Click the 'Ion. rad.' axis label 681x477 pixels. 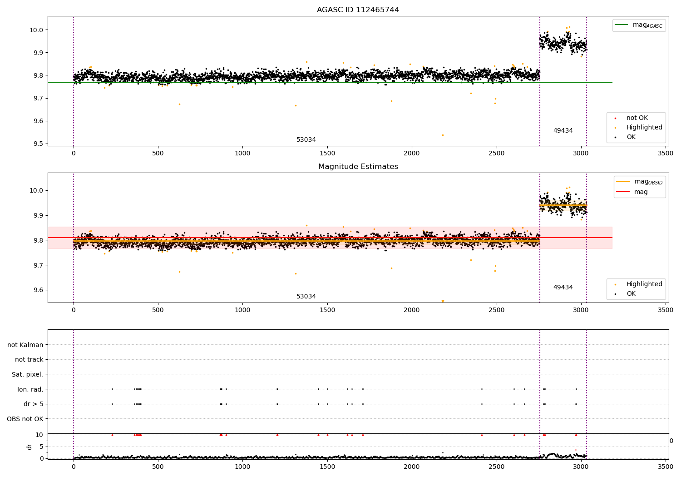(30, 389)
